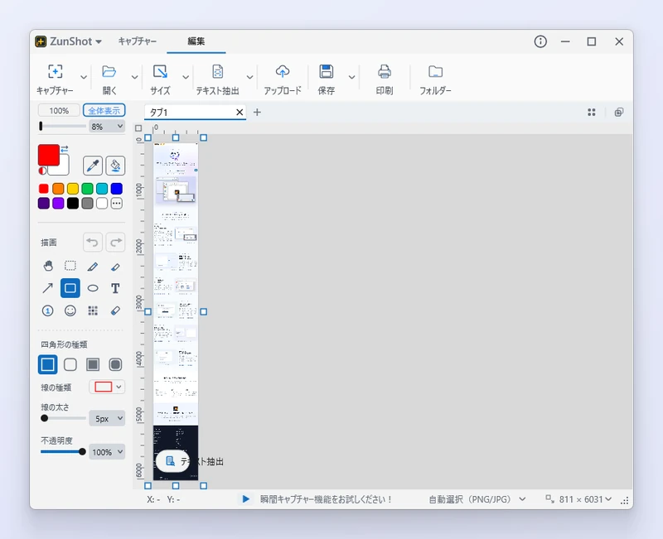
Task: Open the info icon in title bar
Action: (x=540, y=41)
